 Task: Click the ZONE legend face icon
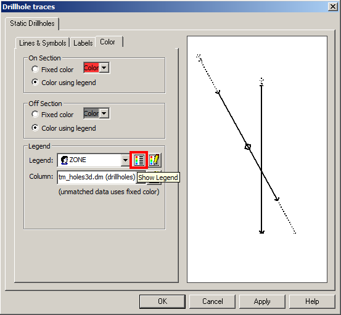pos(64,160)
